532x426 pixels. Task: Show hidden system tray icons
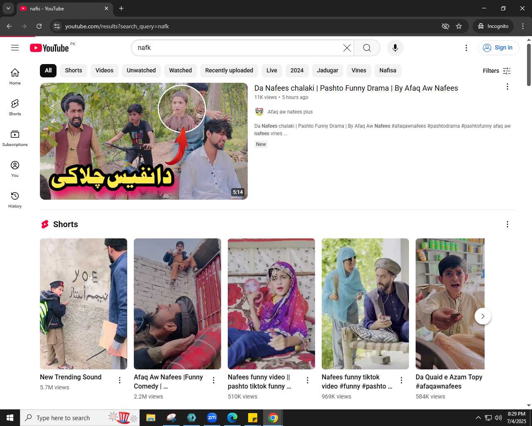[478, 418]
